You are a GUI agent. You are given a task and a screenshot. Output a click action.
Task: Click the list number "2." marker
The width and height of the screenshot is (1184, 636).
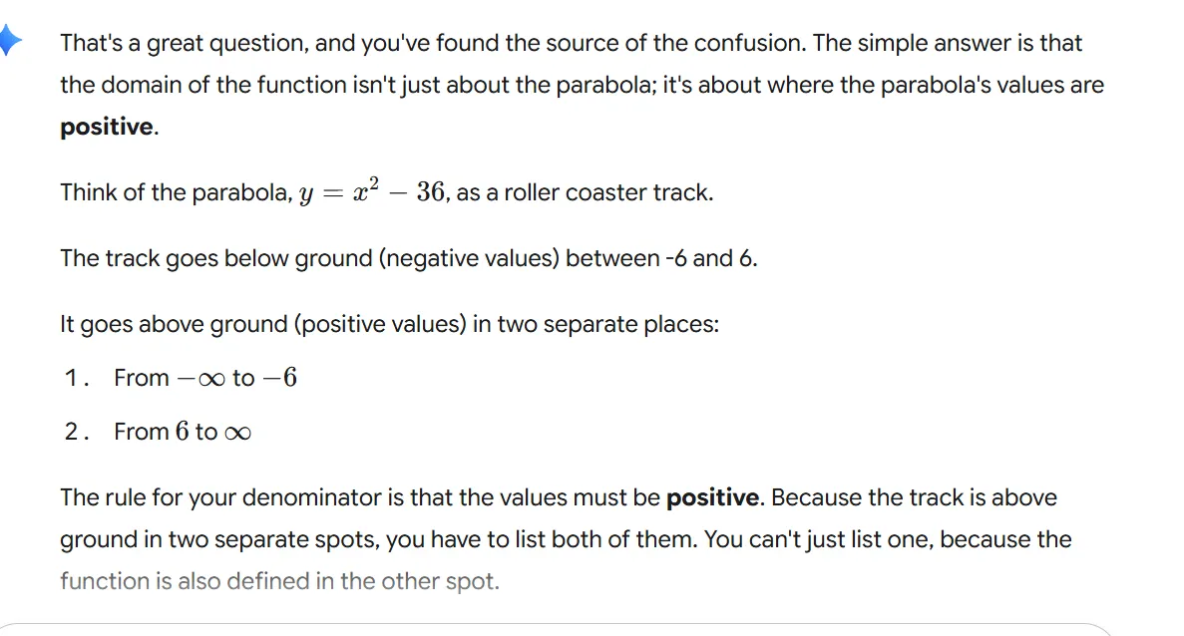point(76,432)
